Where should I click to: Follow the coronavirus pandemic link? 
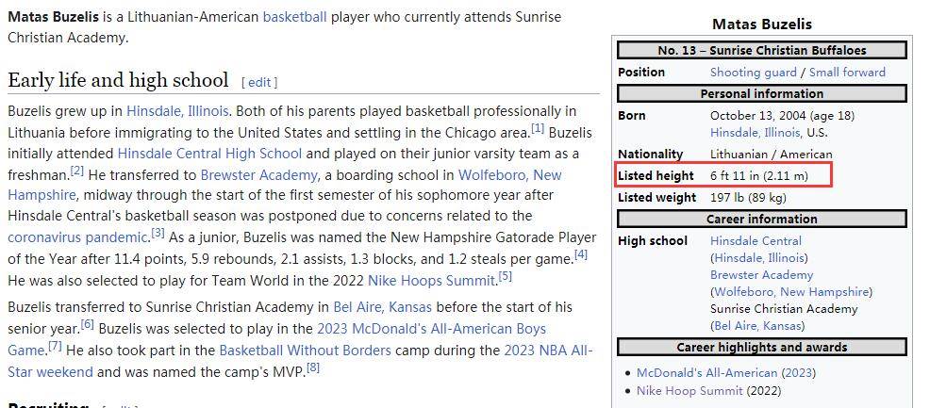click(x=77, y=237)
